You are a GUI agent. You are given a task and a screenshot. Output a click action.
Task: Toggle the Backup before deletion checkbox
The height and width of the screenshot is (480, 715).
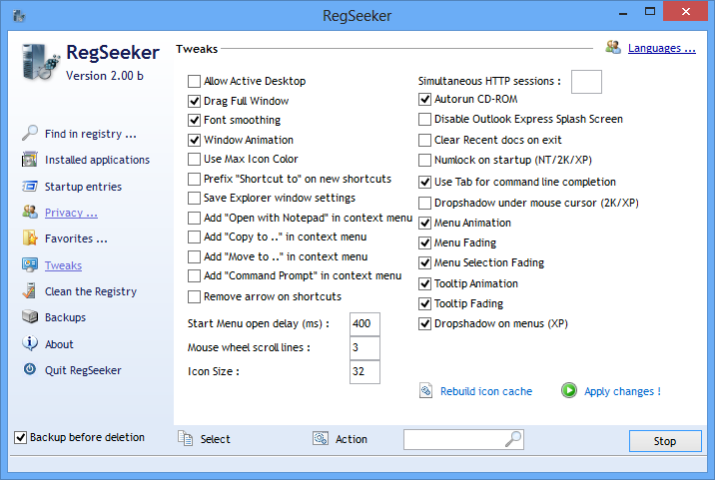[x=21, y=437]
